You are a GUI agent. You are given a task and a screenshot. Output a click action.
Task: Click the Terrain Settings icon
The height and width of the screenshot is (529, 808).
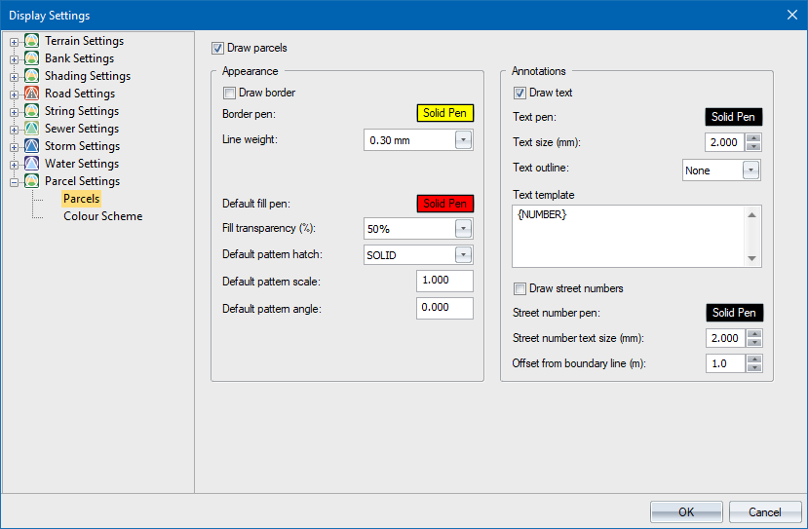[x=31, y=41]
